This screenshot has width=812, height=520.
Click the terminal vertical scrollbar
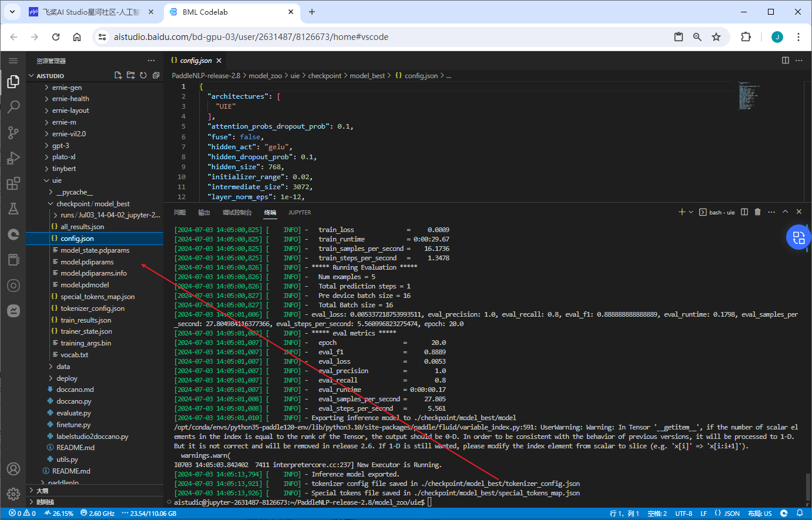[808, 487]
